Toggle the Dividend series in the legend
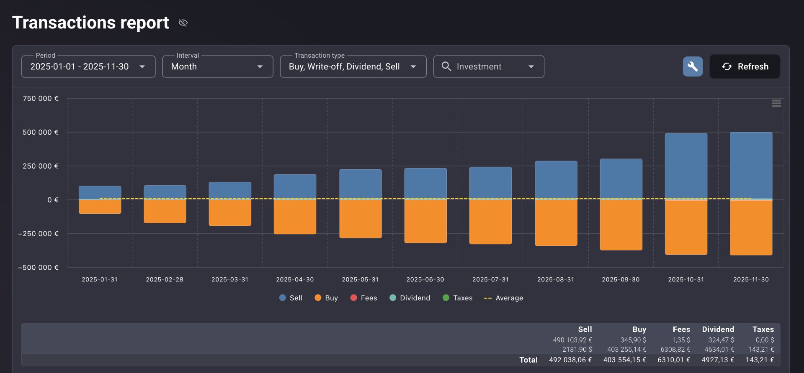This screenshot has height=373, width=804. click(410, 298)
